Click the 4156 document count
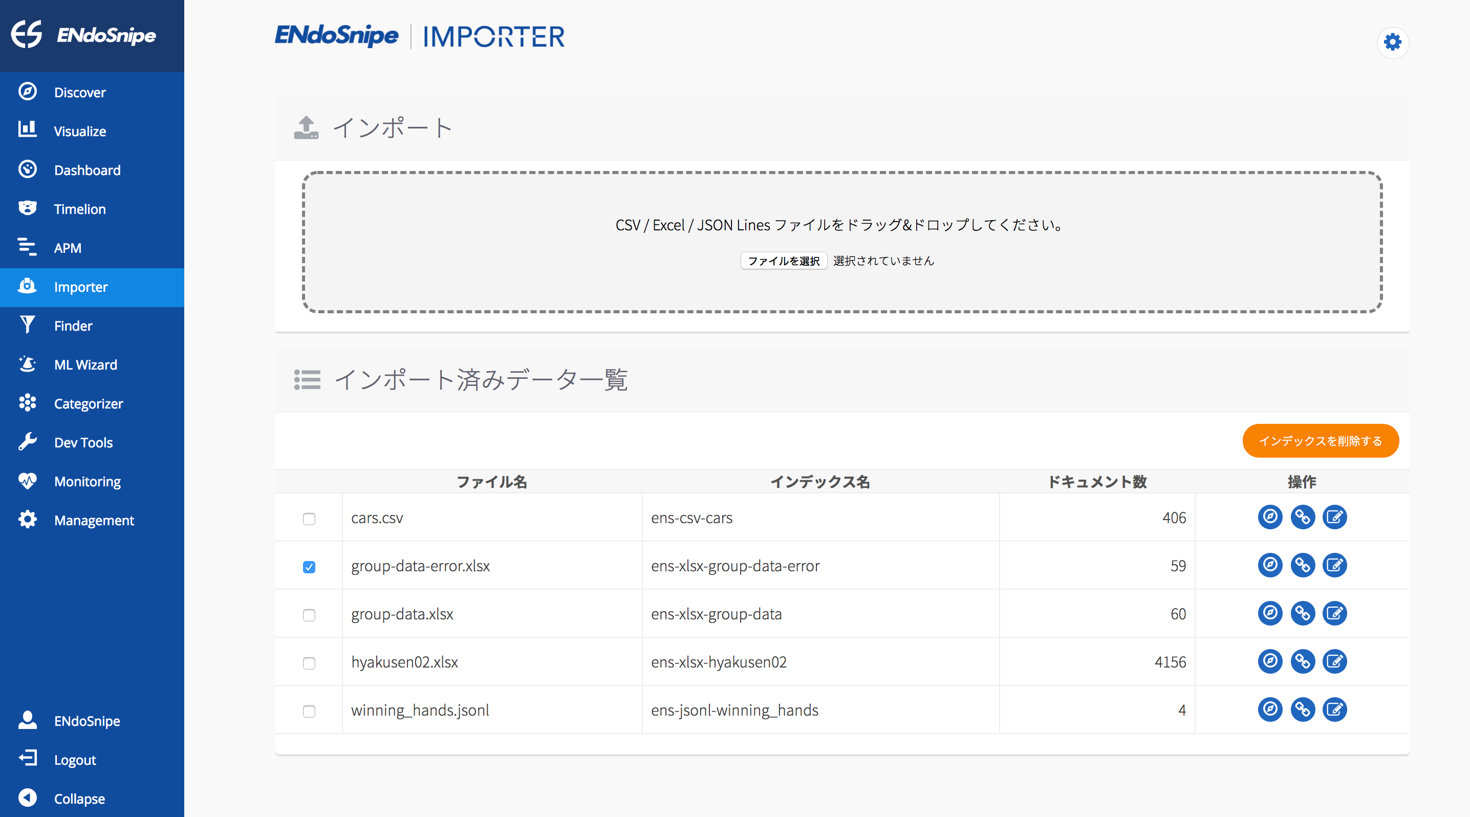The height and width of the screenshot is (817, 1470). [x=1170, y=662]
